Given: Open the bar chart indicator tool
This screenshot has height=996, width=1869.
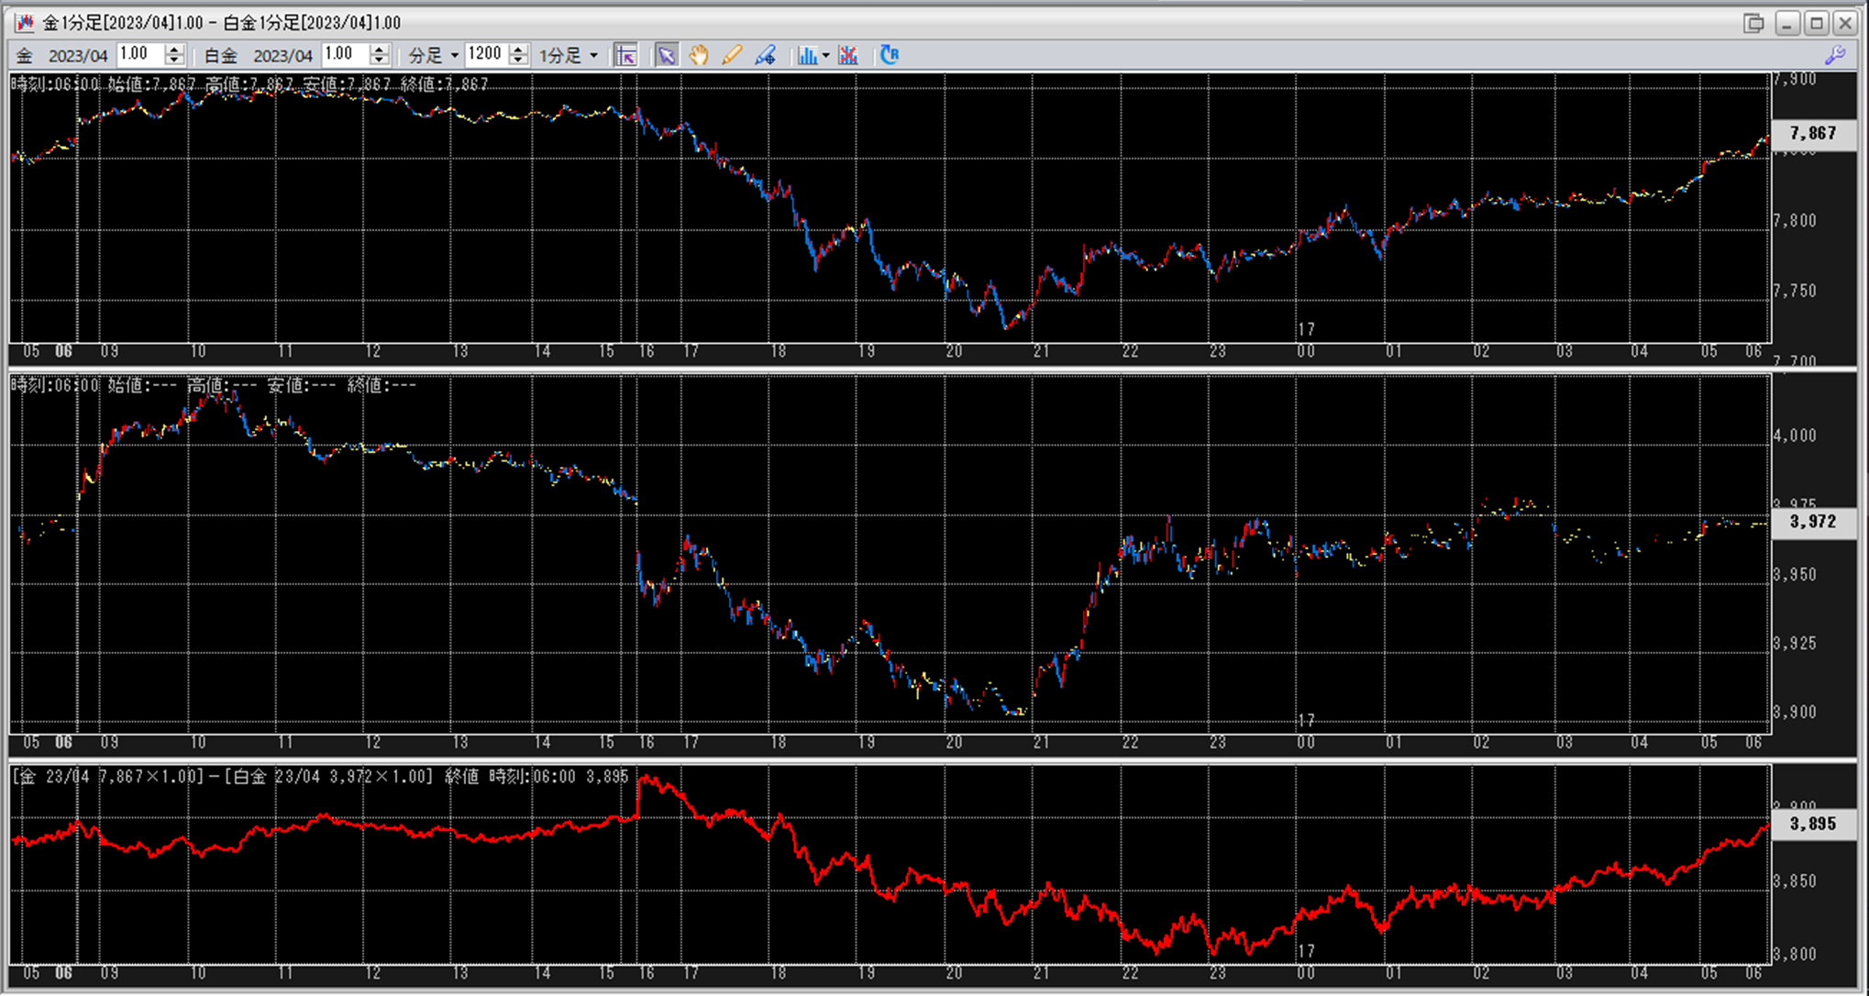Looking at the screenshot, I should [806, 55].
